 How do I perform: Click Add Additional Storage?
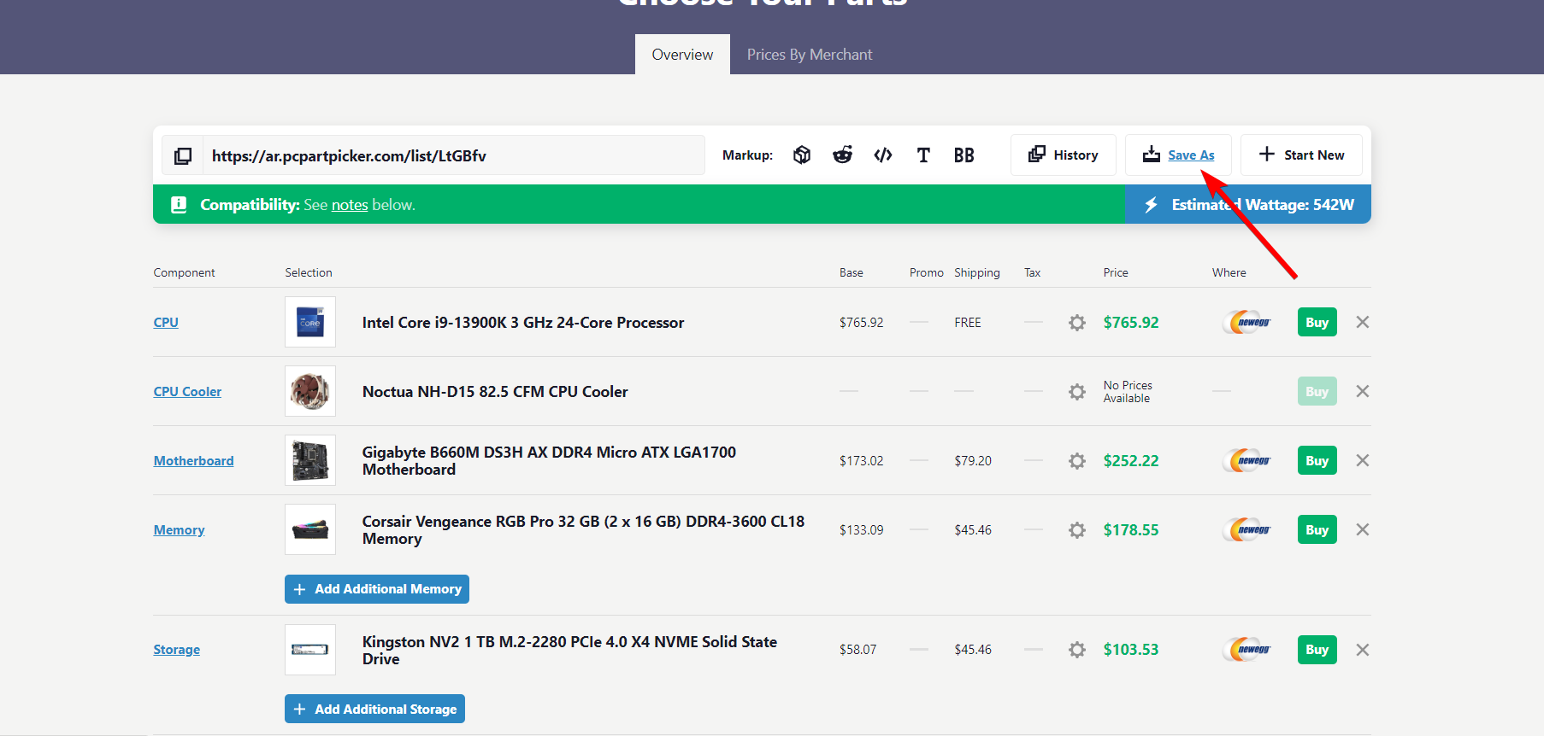tap(374, 709)
